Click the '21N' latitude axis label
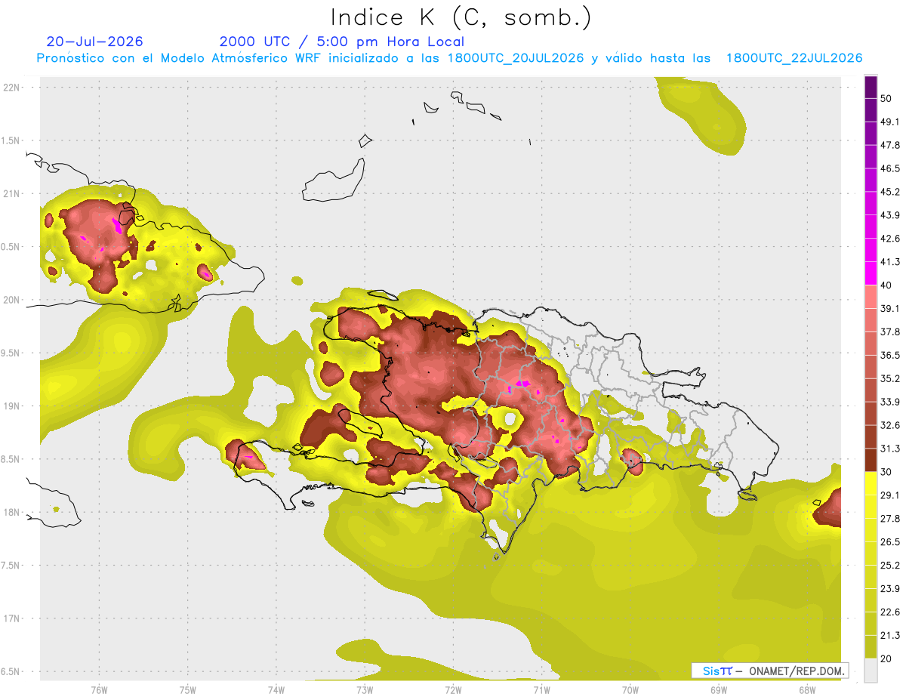Viewport: 906px width, 700px height. (12, 193)
